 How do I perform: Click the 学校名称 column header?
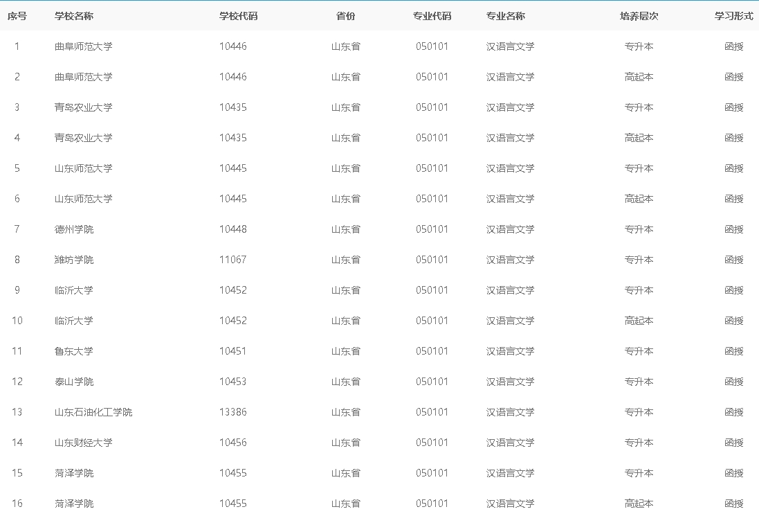click(73, 16)
